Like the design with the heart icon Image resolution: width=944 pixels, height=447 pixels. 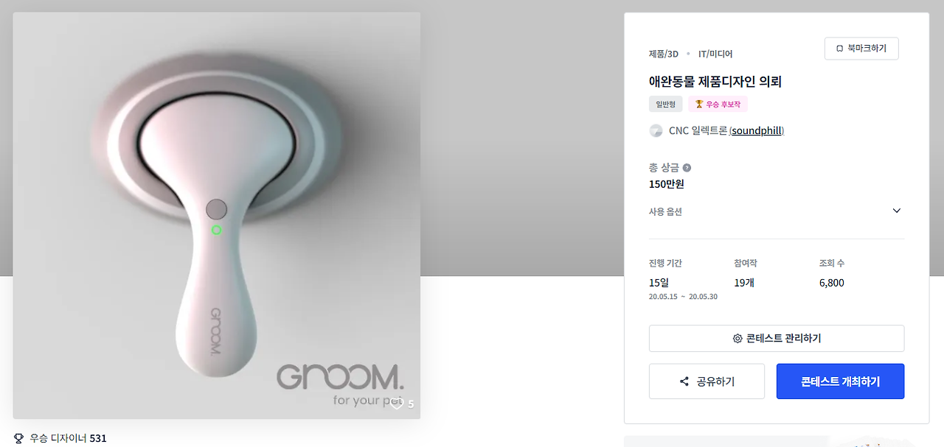tap(397, 404)
